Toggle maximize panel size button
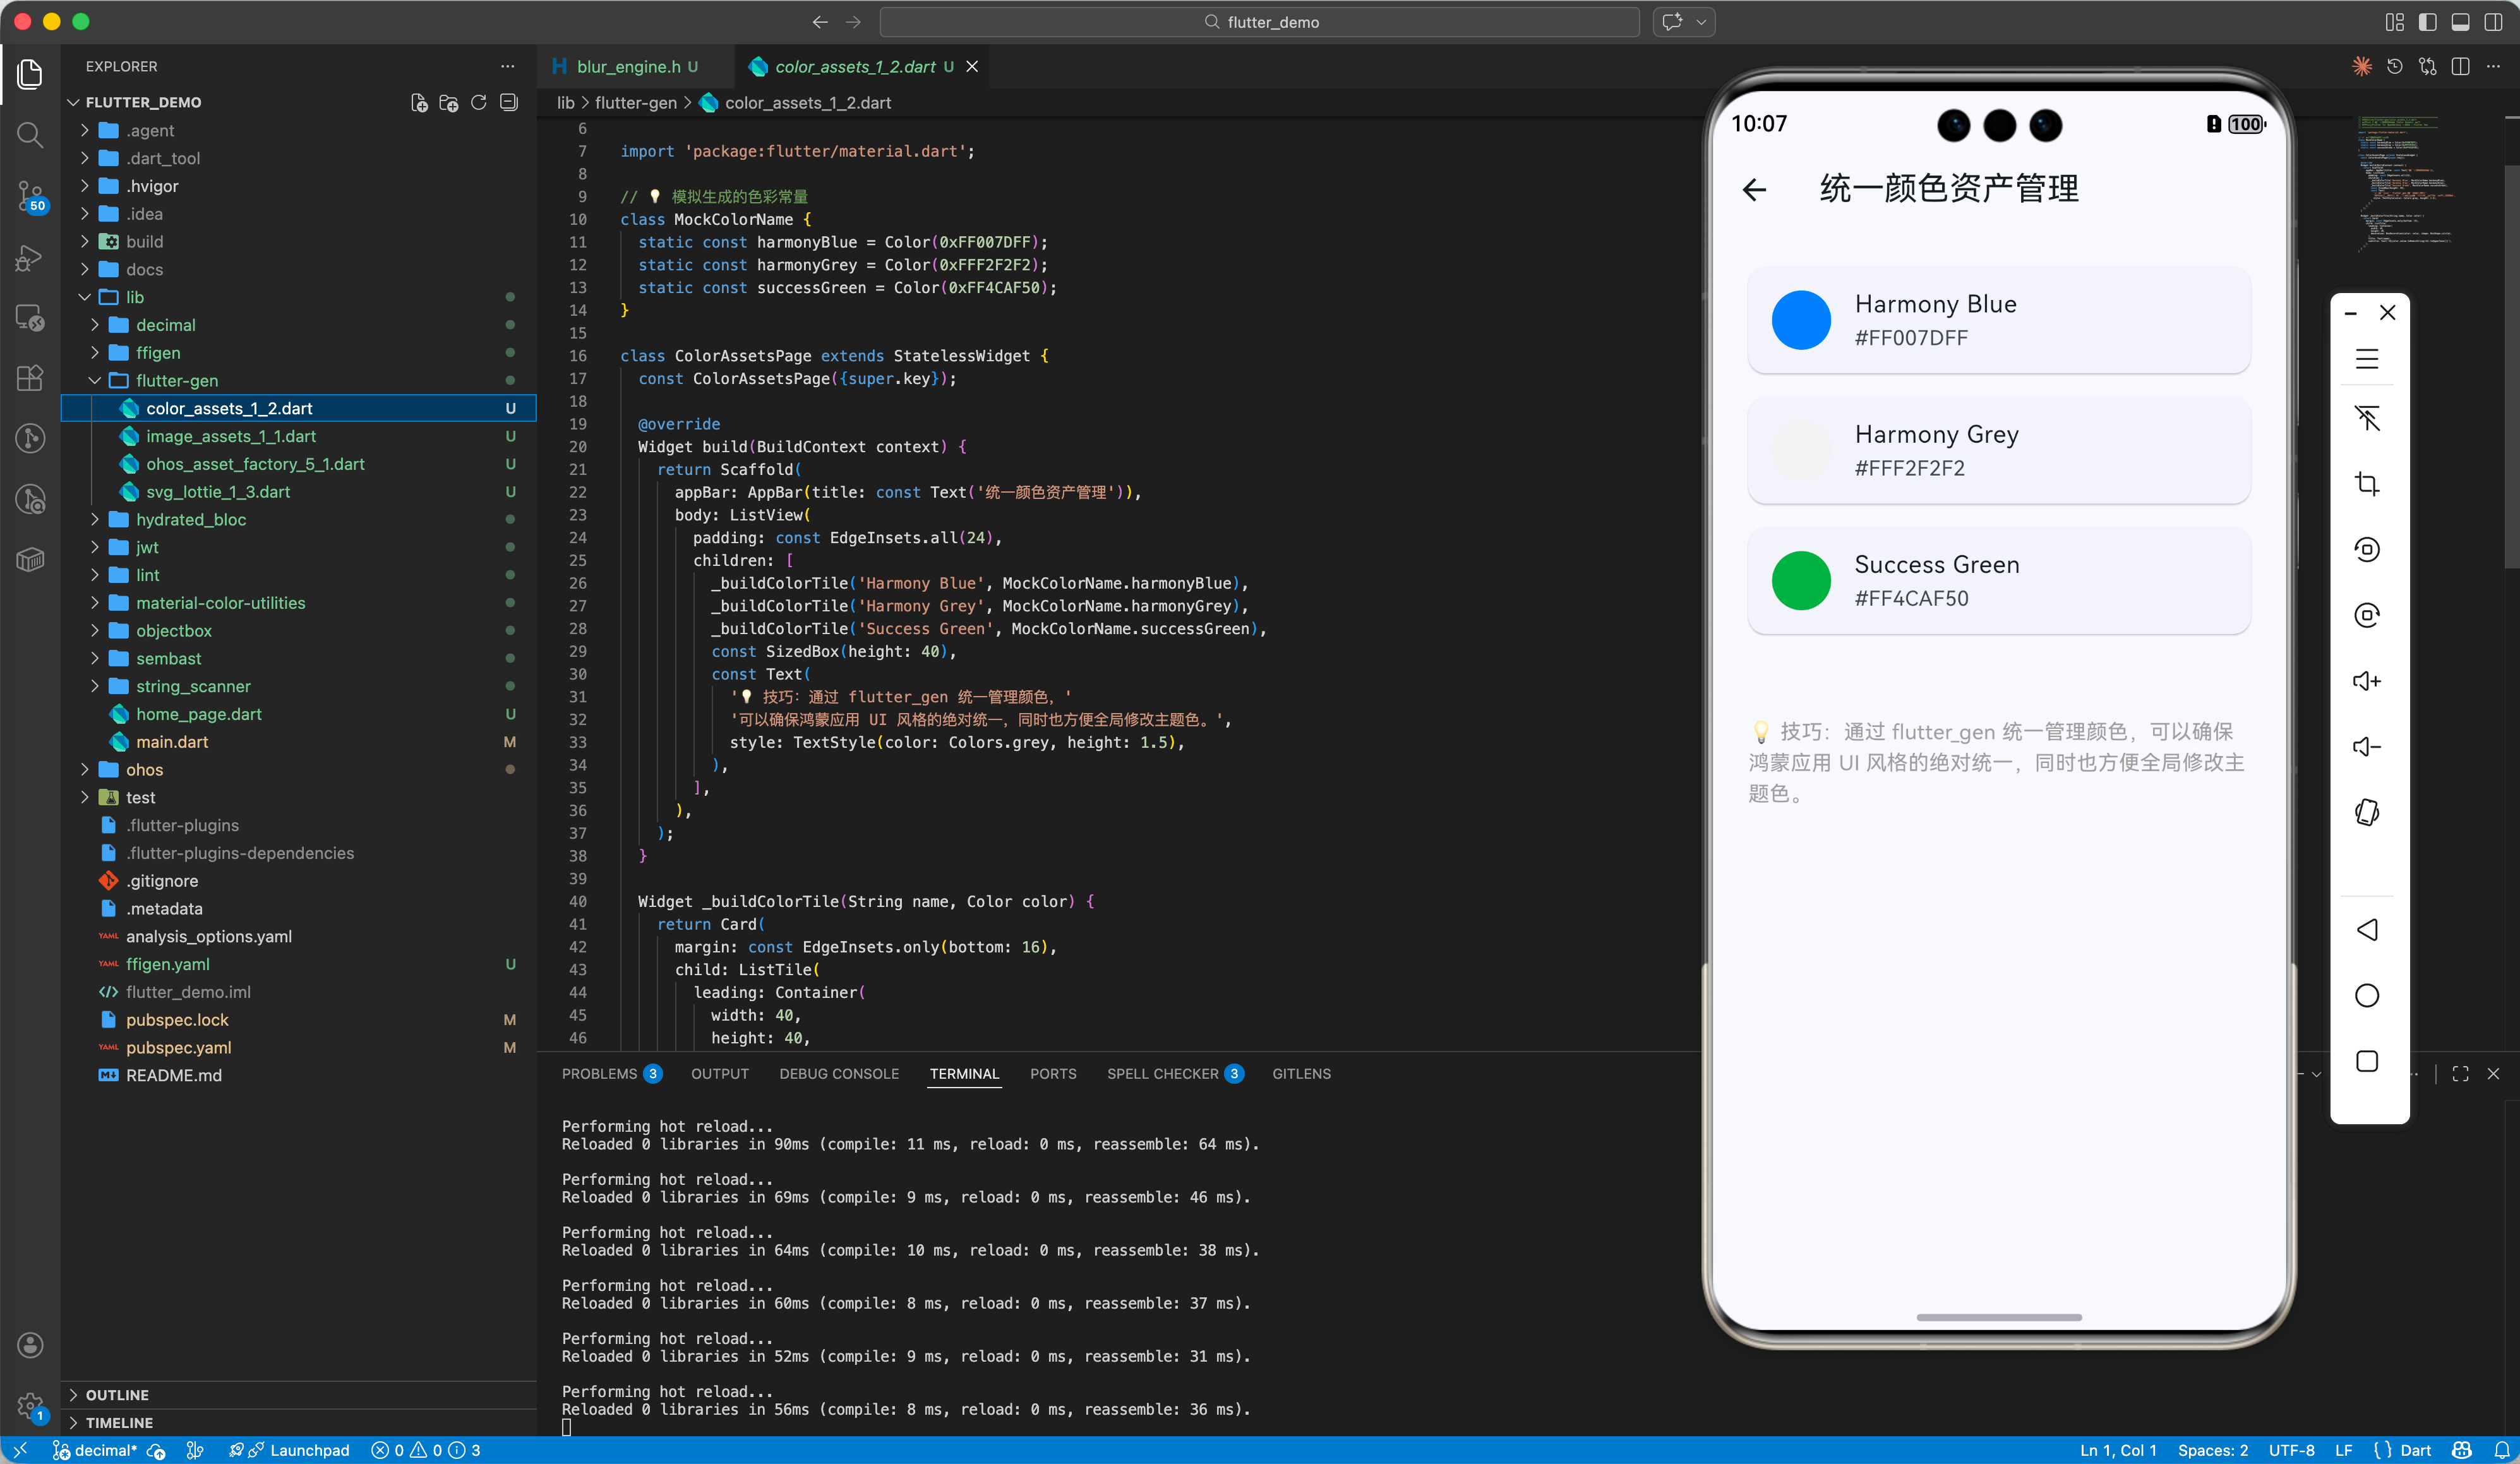Viewport: 2520px width, 1464px height. click(x=2460, y=1073)
